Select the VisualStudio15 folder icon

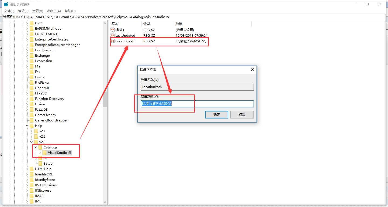[x=45, y=153]
